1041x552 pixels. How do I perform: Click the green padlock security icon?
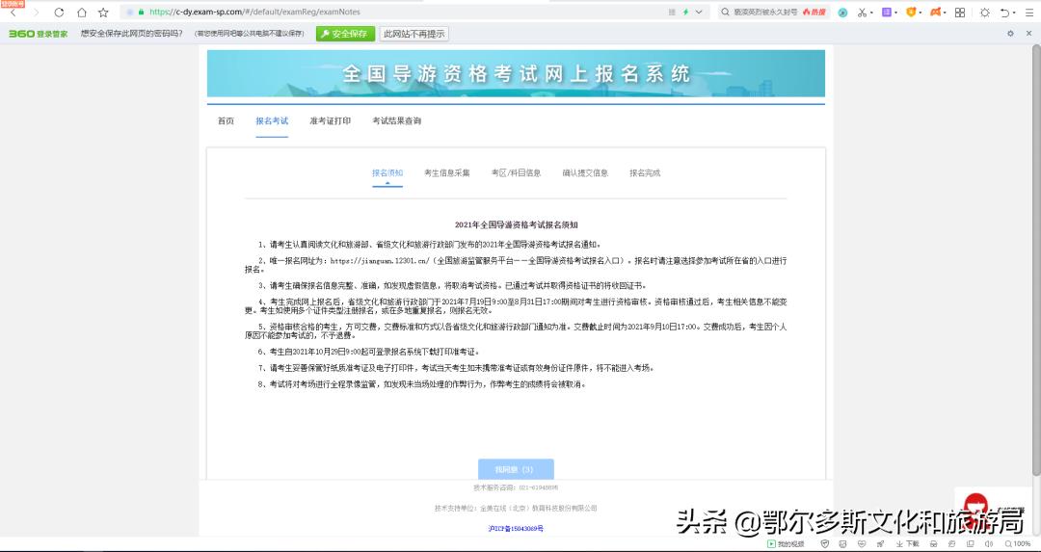[141, 12]
